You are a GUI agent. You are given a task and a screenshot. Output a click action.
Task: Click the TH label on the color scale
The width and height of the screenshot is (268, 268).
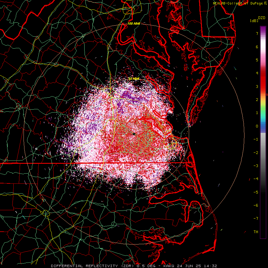[256, 232]
